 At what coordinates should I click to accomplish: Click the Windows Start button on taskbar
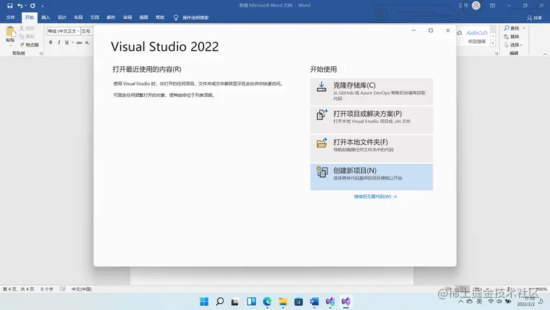coord(204,302)
